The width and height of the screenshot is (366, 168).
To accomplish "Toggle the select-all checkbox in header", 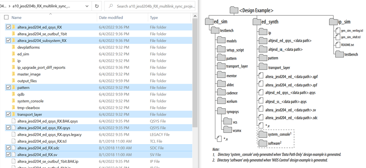I will (6, 18).
